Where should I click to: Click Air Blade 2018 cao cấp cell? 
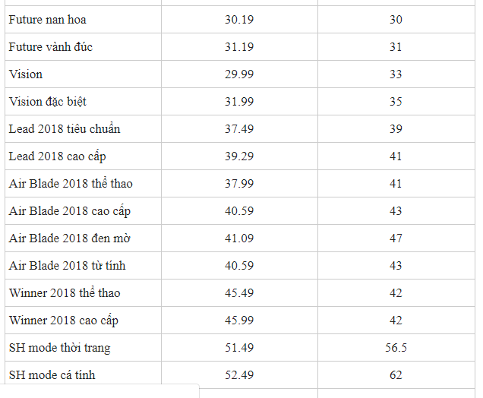[84, 211]
